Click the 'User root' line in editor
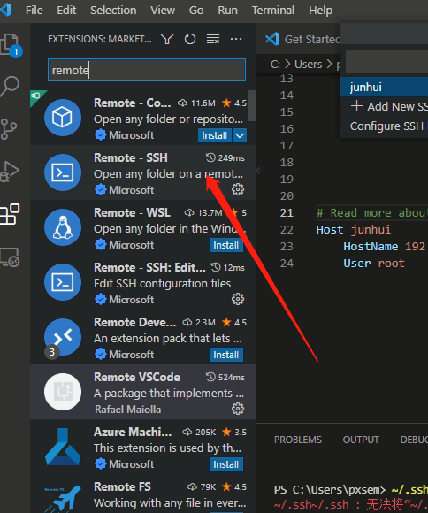Screen dimensions: 428x513 374,263
